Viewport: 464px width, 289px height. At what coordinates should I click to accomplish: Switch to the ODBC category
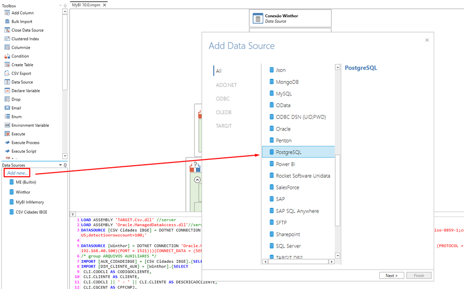(x=223, y=99)
